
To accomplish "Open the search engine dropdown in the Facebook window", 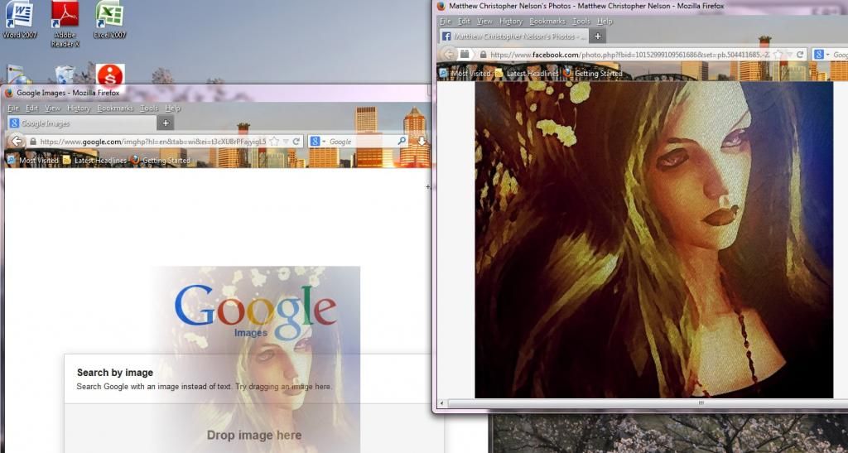I will tap(827, 55).
